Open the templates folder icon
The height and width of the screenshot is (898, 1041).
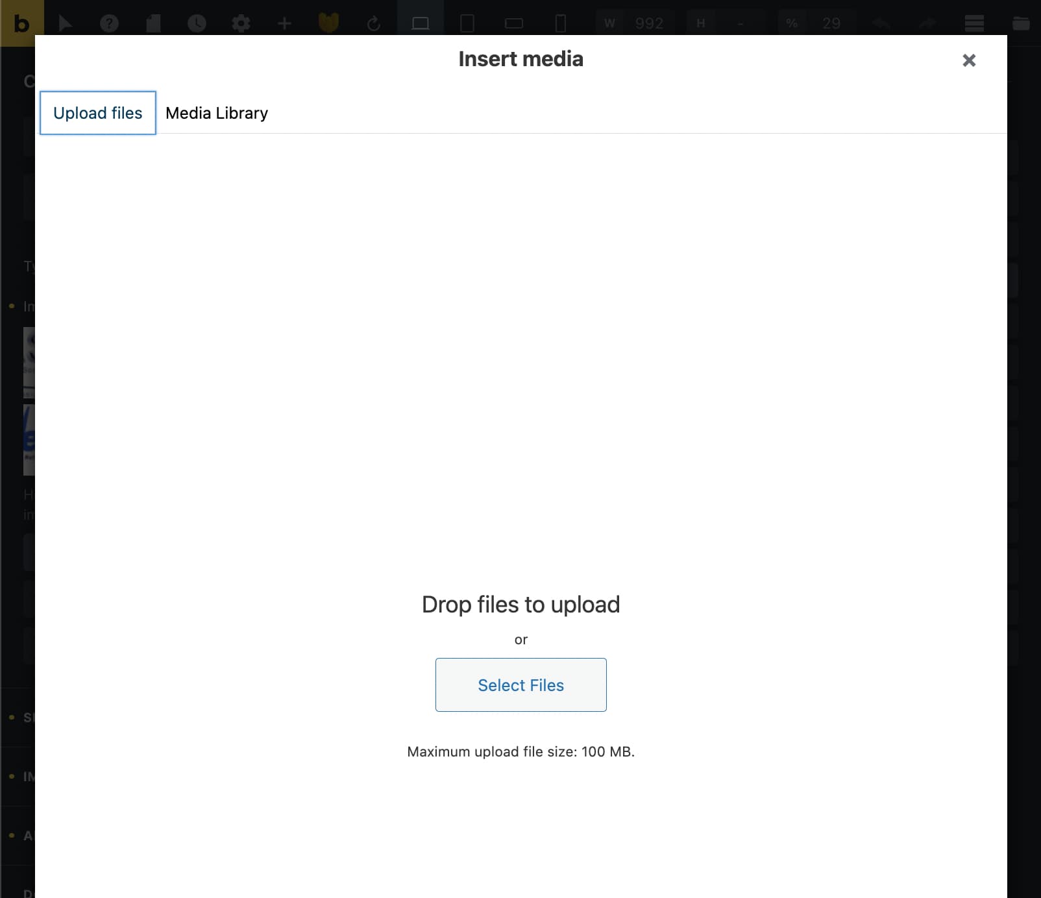tap(1020, 24)
